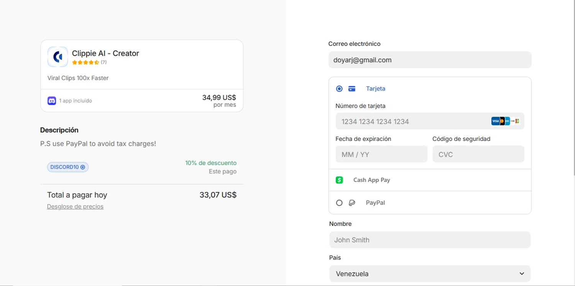Open the Desglose de precios link
This screenshot has width=575, height=286.
point(75,207)
